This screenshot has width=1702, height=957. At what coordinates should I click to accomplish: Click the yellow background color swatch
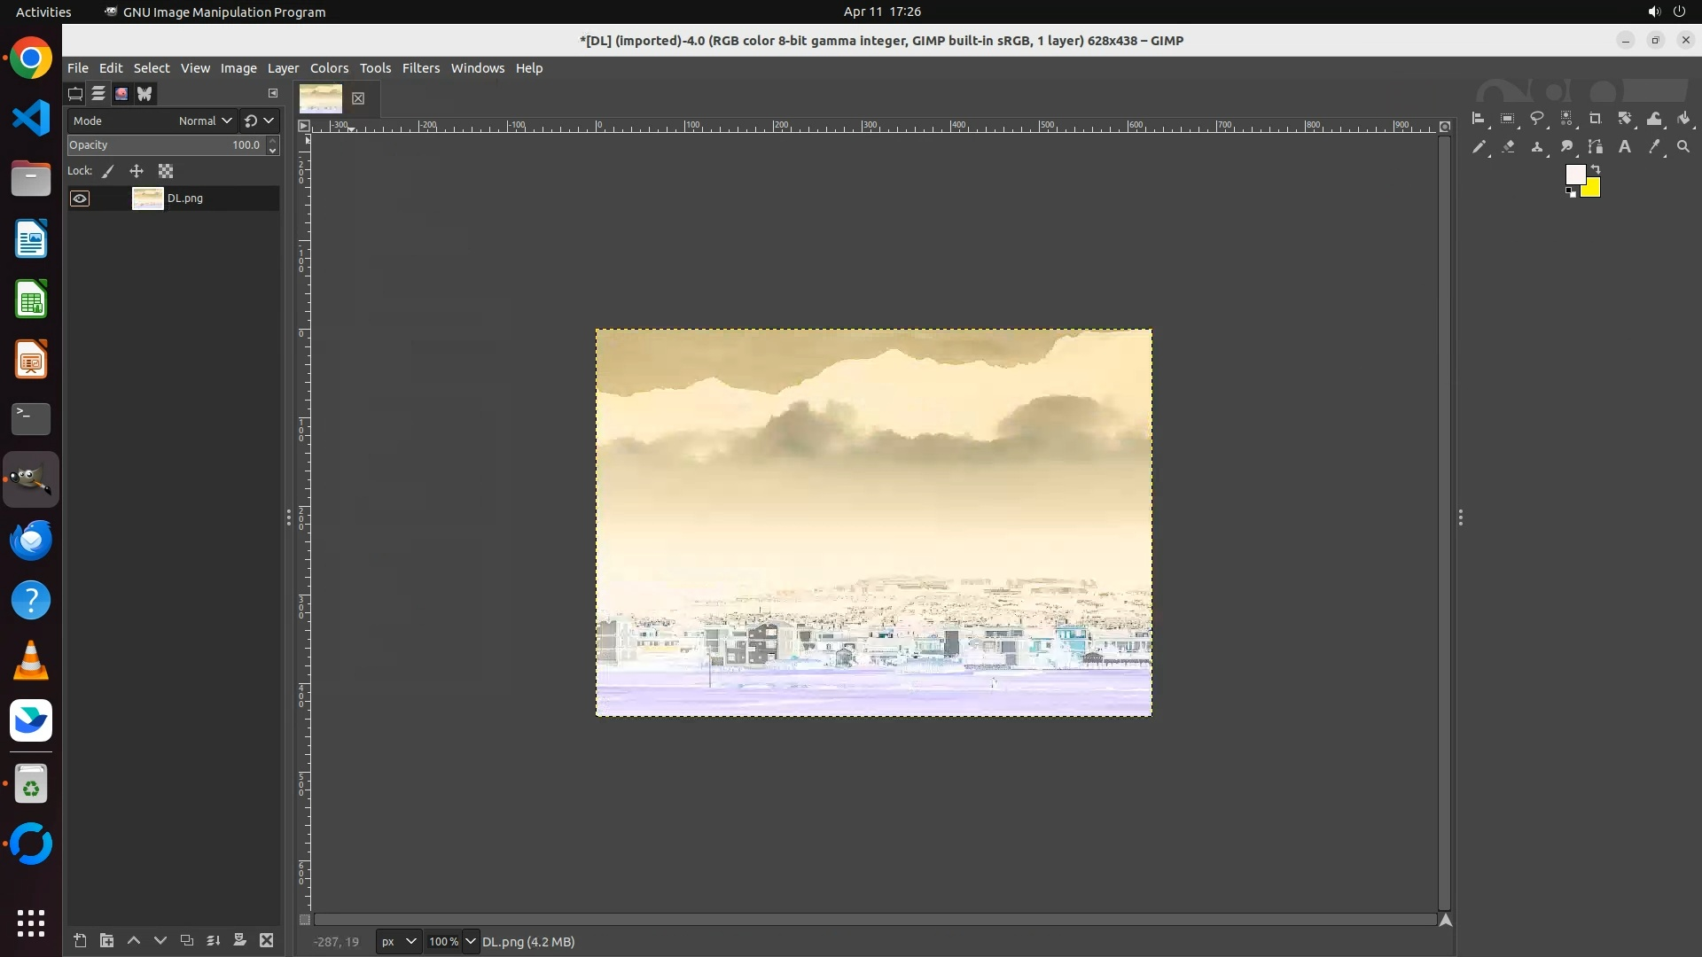[x=1593, y=189]
